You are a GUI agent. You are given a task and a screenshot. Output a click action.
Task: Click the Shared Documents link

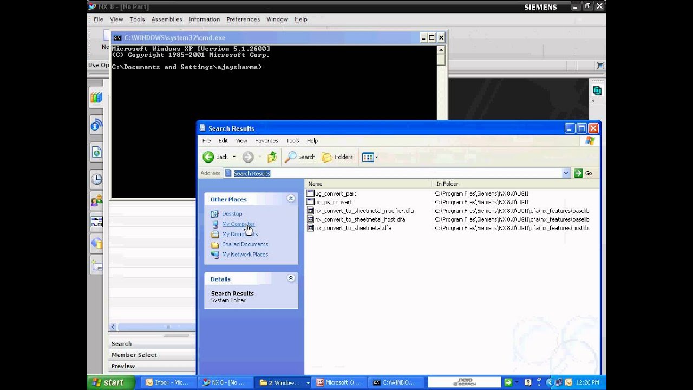245,244
